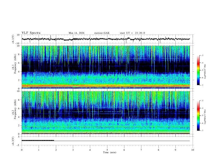Click the ch.1 waveform trace panel
The image size is (217, 168).
click(107, 39)
